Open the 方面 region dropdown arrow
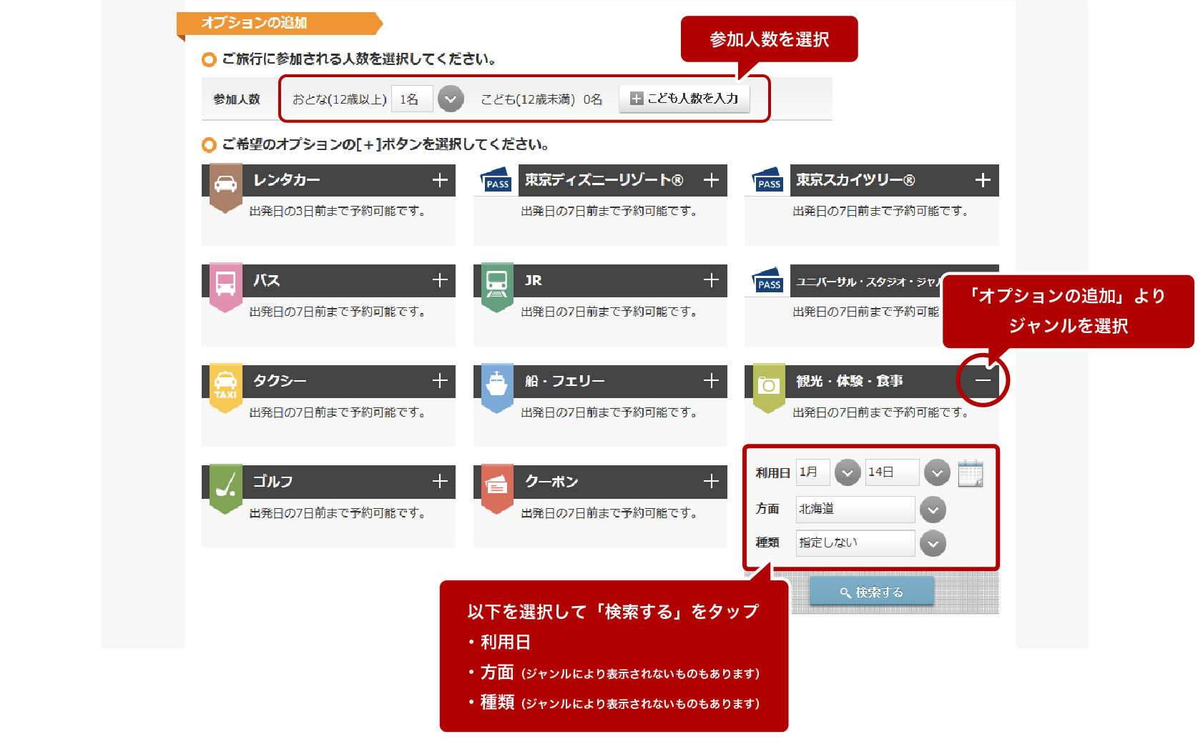 coord(933,510)
